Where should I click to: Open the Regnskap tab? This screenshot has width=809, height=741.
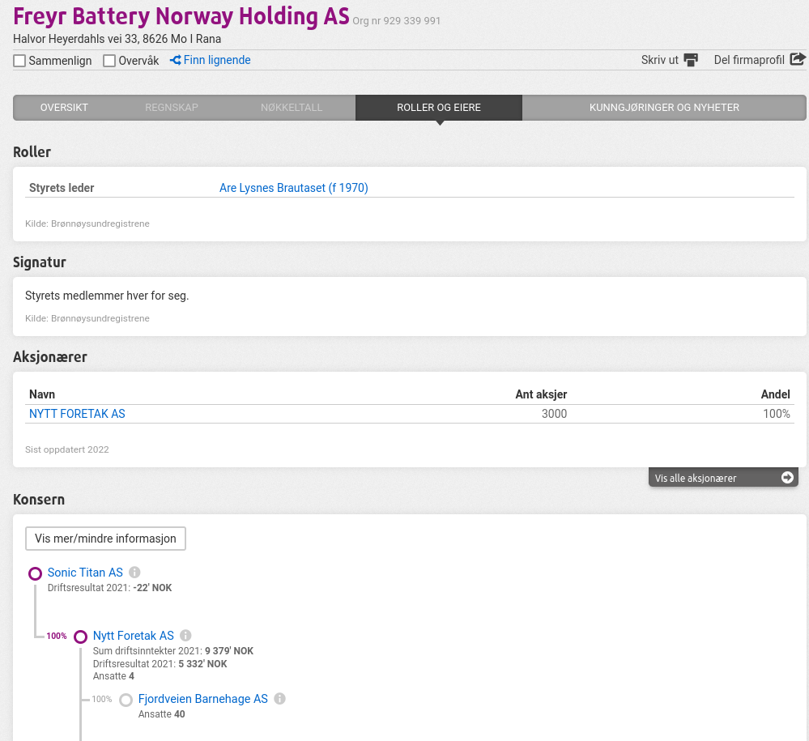pos(172,108)
